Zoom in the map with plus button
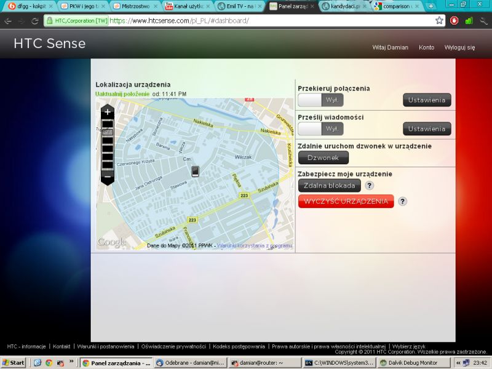This screenshot has height=369, width=492. (107, 112)
